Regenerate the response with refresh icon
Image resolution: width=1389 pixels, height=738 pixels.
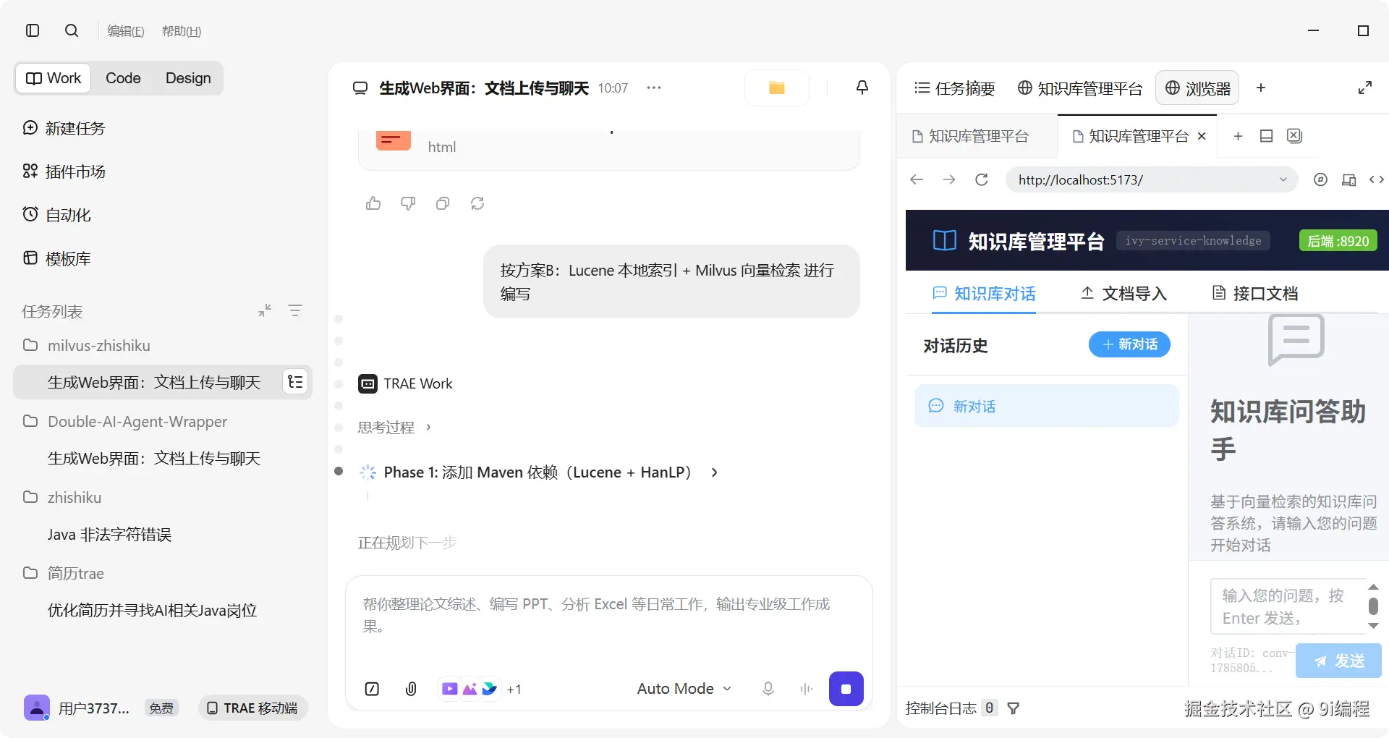[477, 203]
